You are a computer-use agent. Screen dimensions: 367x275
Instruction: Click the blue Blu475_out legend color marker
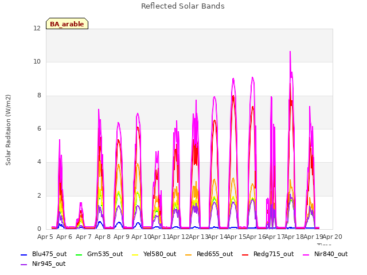(24, 254)
